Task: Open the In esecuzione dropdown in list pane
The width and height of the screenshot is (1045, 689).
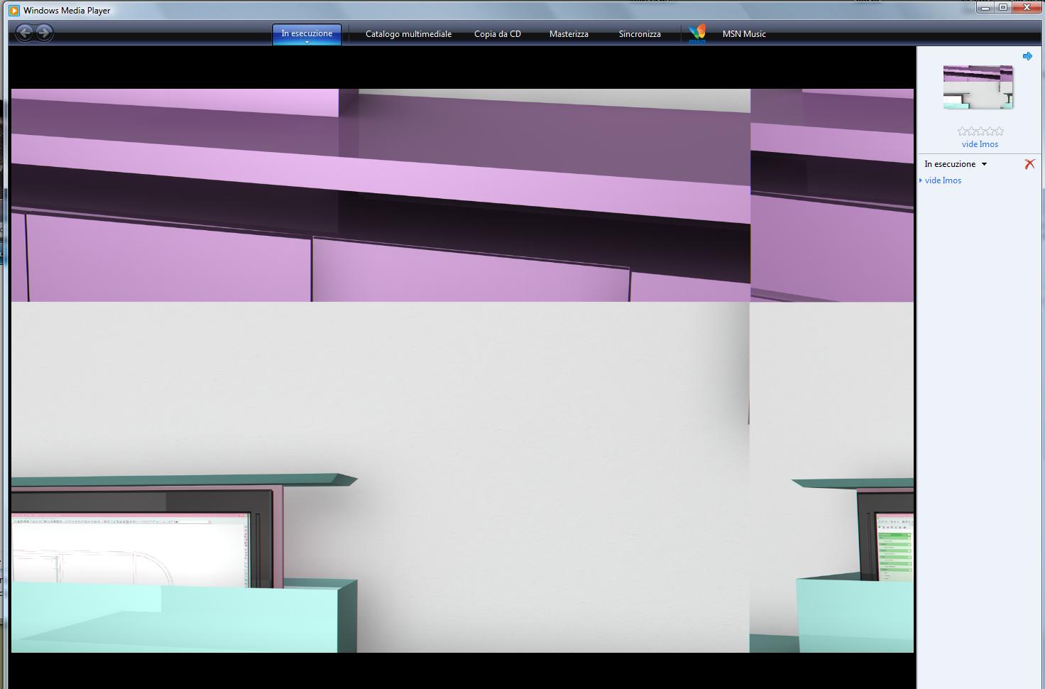Action: tap(956, 164)
